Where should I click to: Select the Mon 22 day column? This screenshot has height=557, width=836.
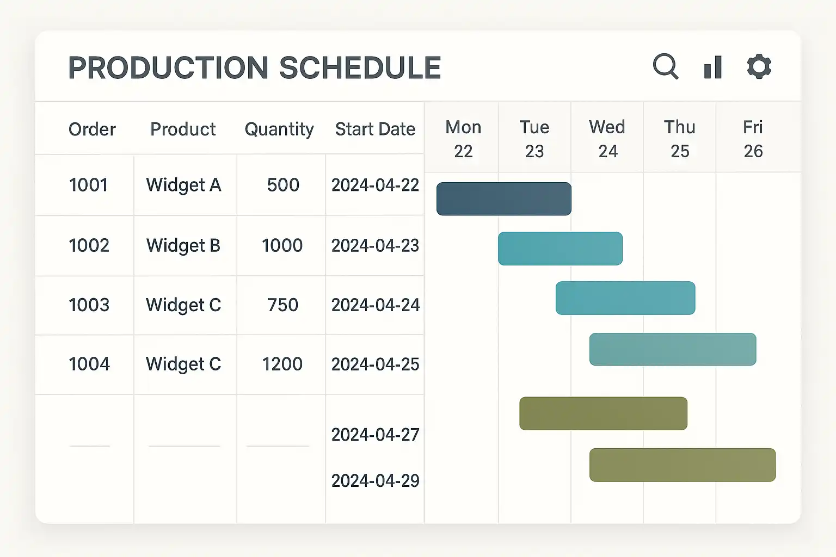coord(463,139)
